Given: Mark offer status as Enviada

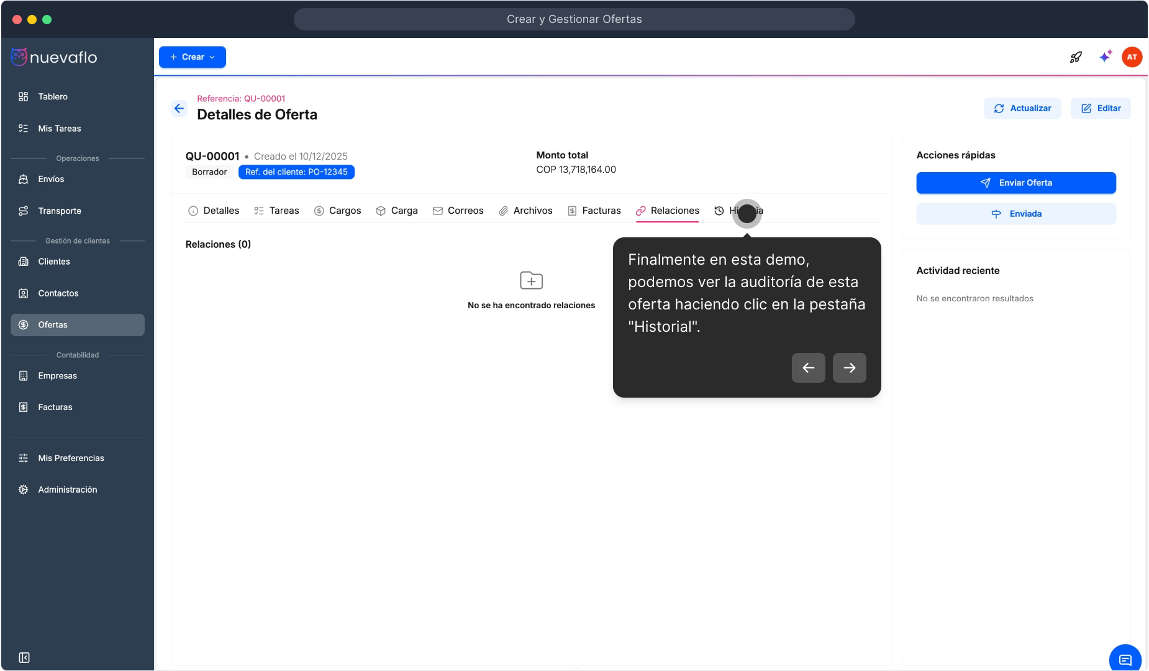Looking at the screenshot, I should point(1015,214).
